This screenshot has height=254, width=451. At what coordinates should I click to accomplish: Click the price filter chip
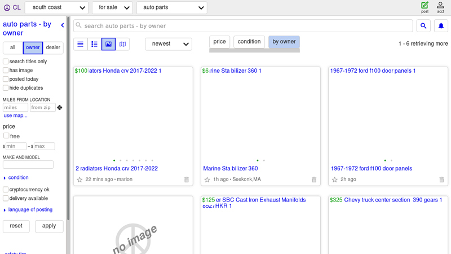(219, 42)
